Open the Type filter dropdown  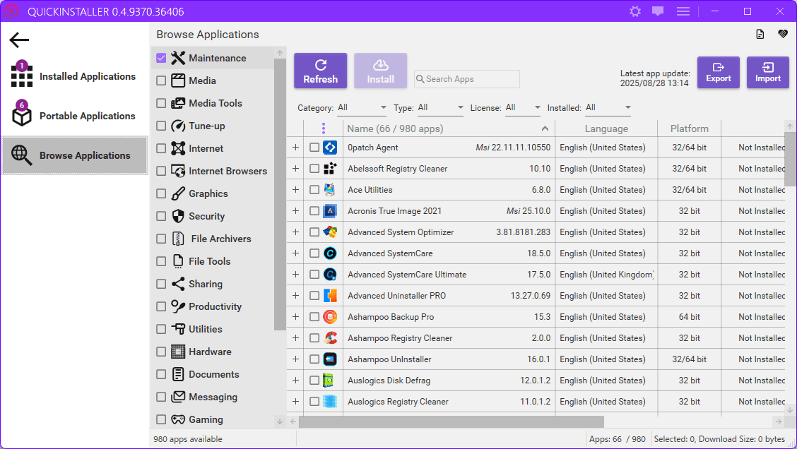coord(440,108)
